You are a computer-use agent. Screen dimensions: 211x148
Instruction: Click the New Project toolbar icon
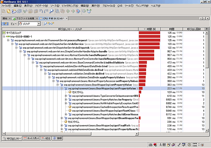point(9,11)
